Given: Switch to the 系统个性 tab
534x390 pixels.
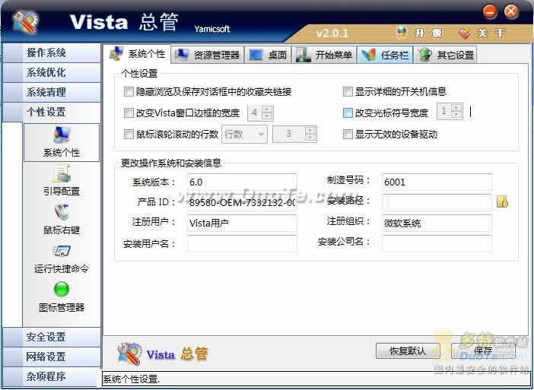Looking at the screenshot, I should click(138, 54).
